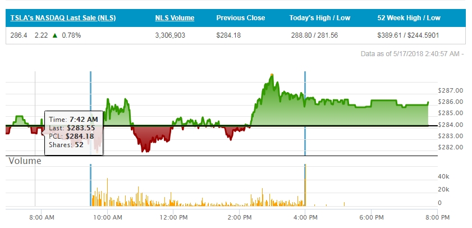Select the blue market-close marker on the price chart

coord(305,112)
